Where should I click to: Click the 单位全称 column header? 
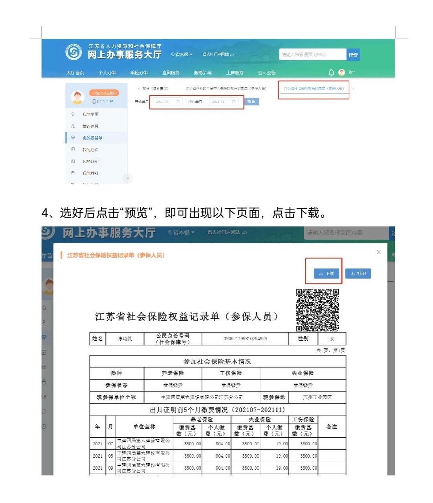(145, 427)
